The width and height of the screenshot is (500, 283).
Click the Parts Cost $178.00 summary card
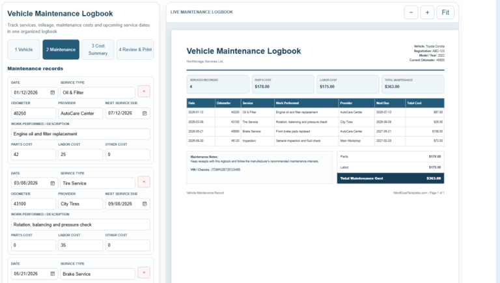[283, 84]
